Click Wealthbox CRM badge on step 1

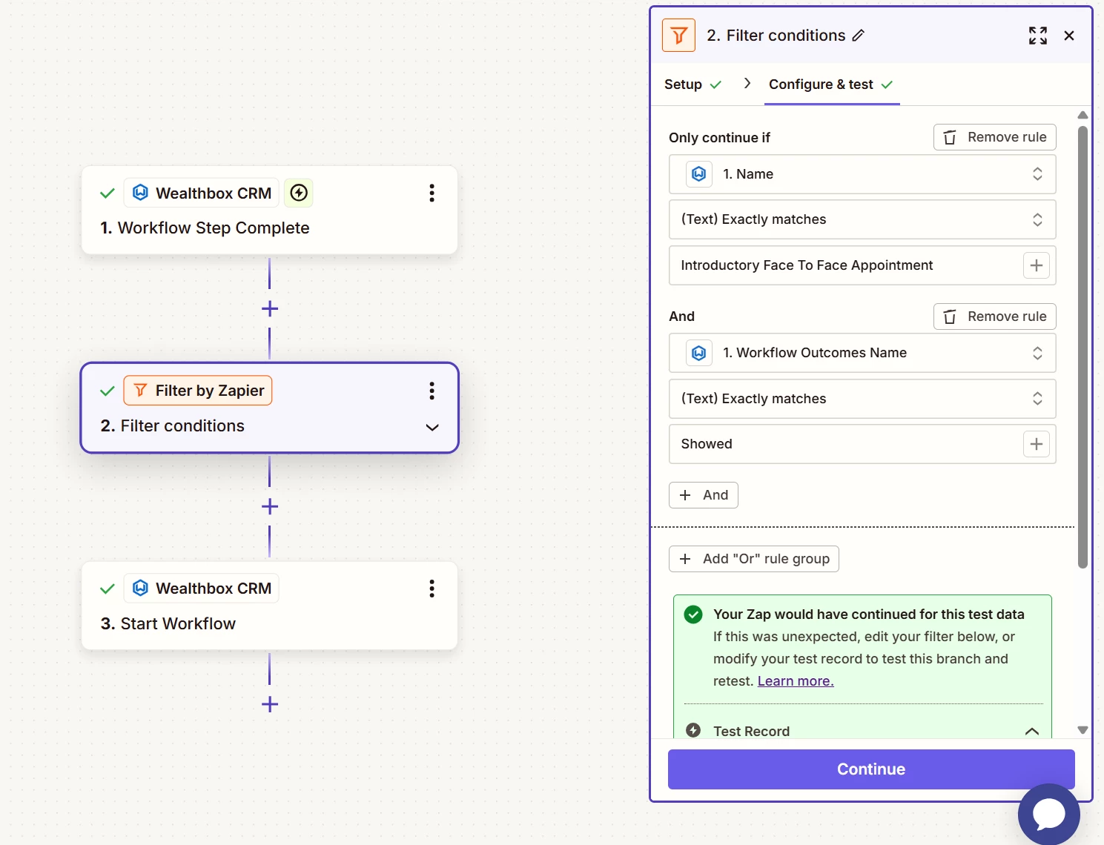pyautogui.click(x=202, y=193)
